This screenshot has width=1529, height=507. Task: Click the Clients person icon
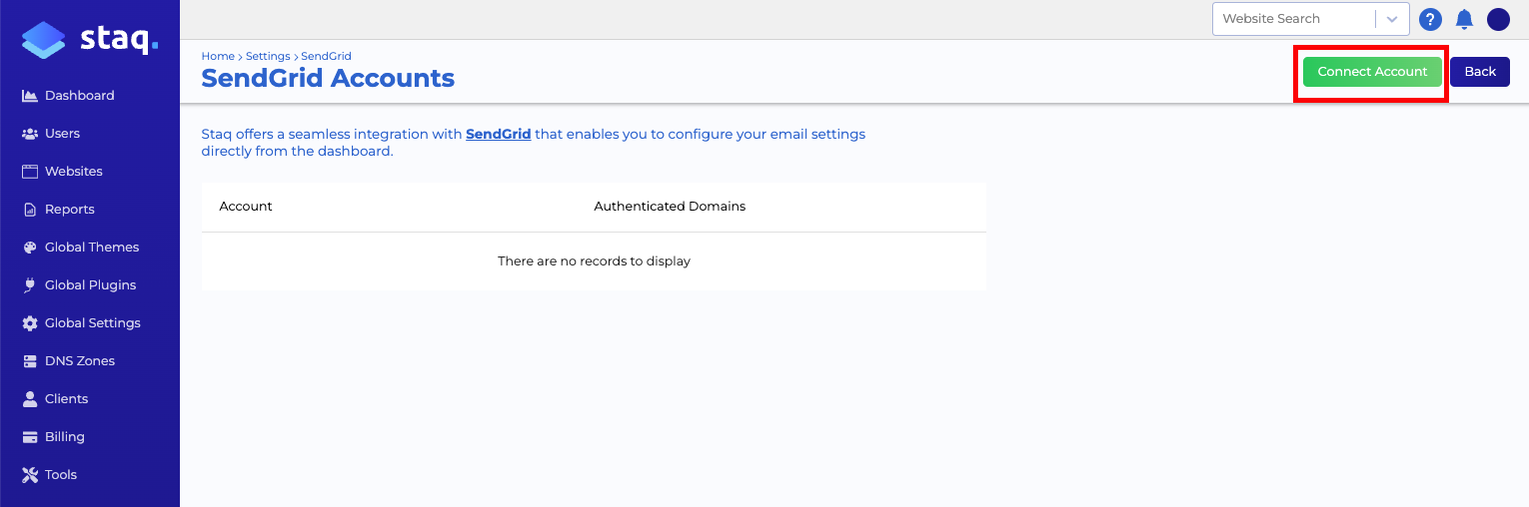[30, 399]
